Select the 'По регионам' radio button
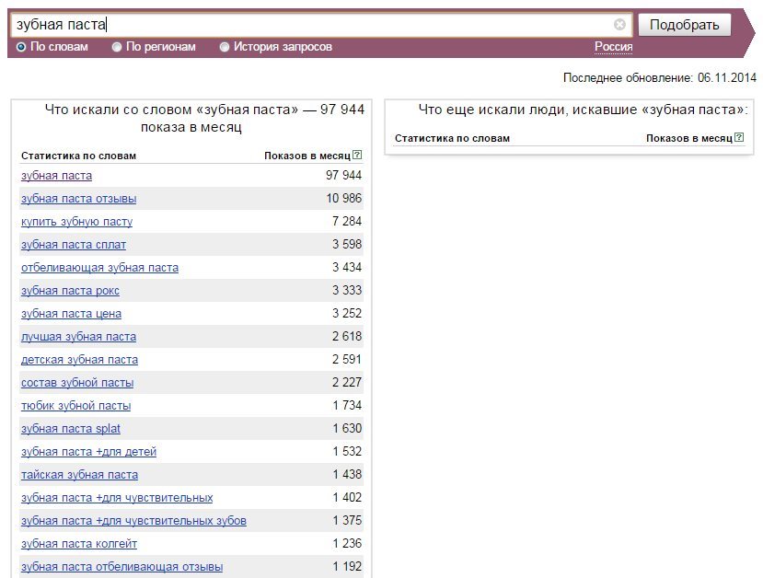This screenshot has height=578, width=763. point(117,47)
